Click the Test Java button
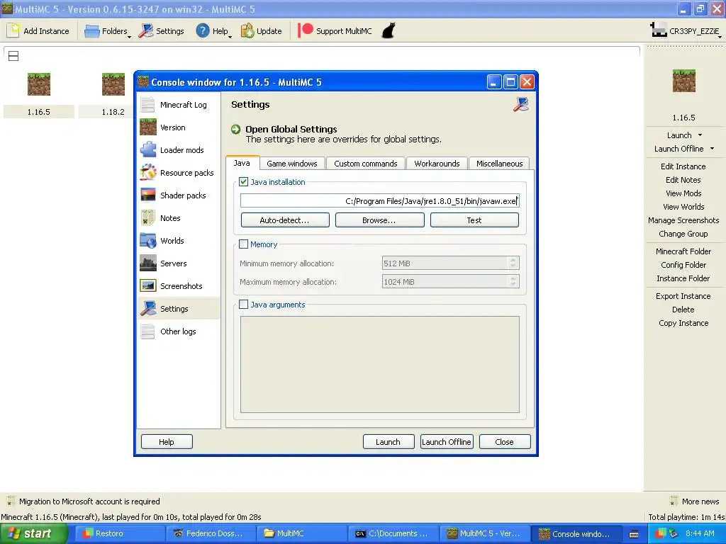The width and height of the screenshot is (726, 544). [474, 220]
